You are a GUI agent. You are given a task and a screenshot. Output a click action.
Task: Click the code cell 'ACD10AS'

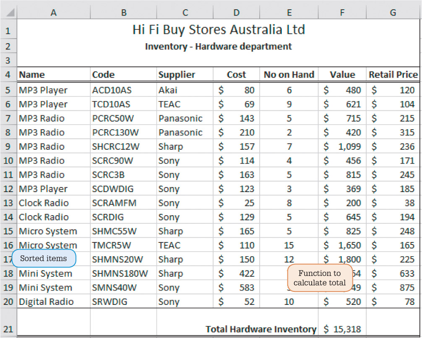click(123, 90)
